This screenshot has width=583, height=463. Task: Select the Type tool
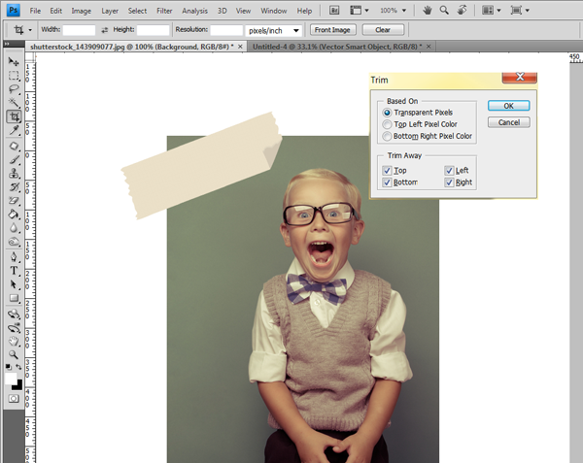click(14, 271)
